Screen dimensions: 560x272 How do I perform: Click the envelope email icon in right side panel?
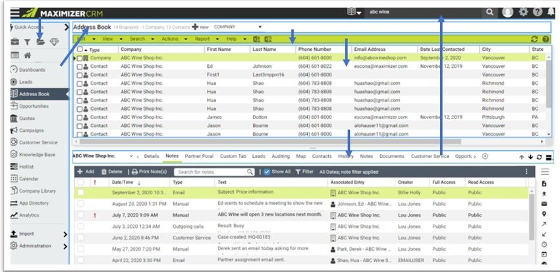click(x=544, y=204)
